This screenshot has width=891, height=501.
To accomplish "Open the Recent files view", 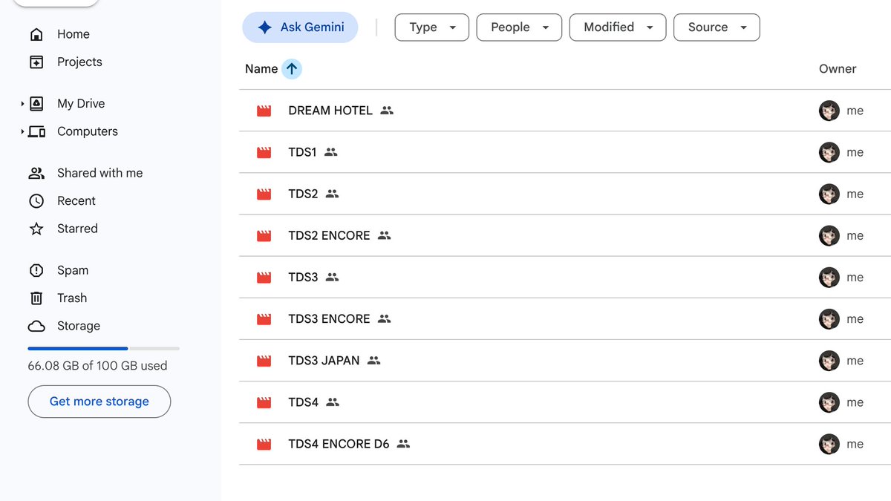I will (76, 201).
